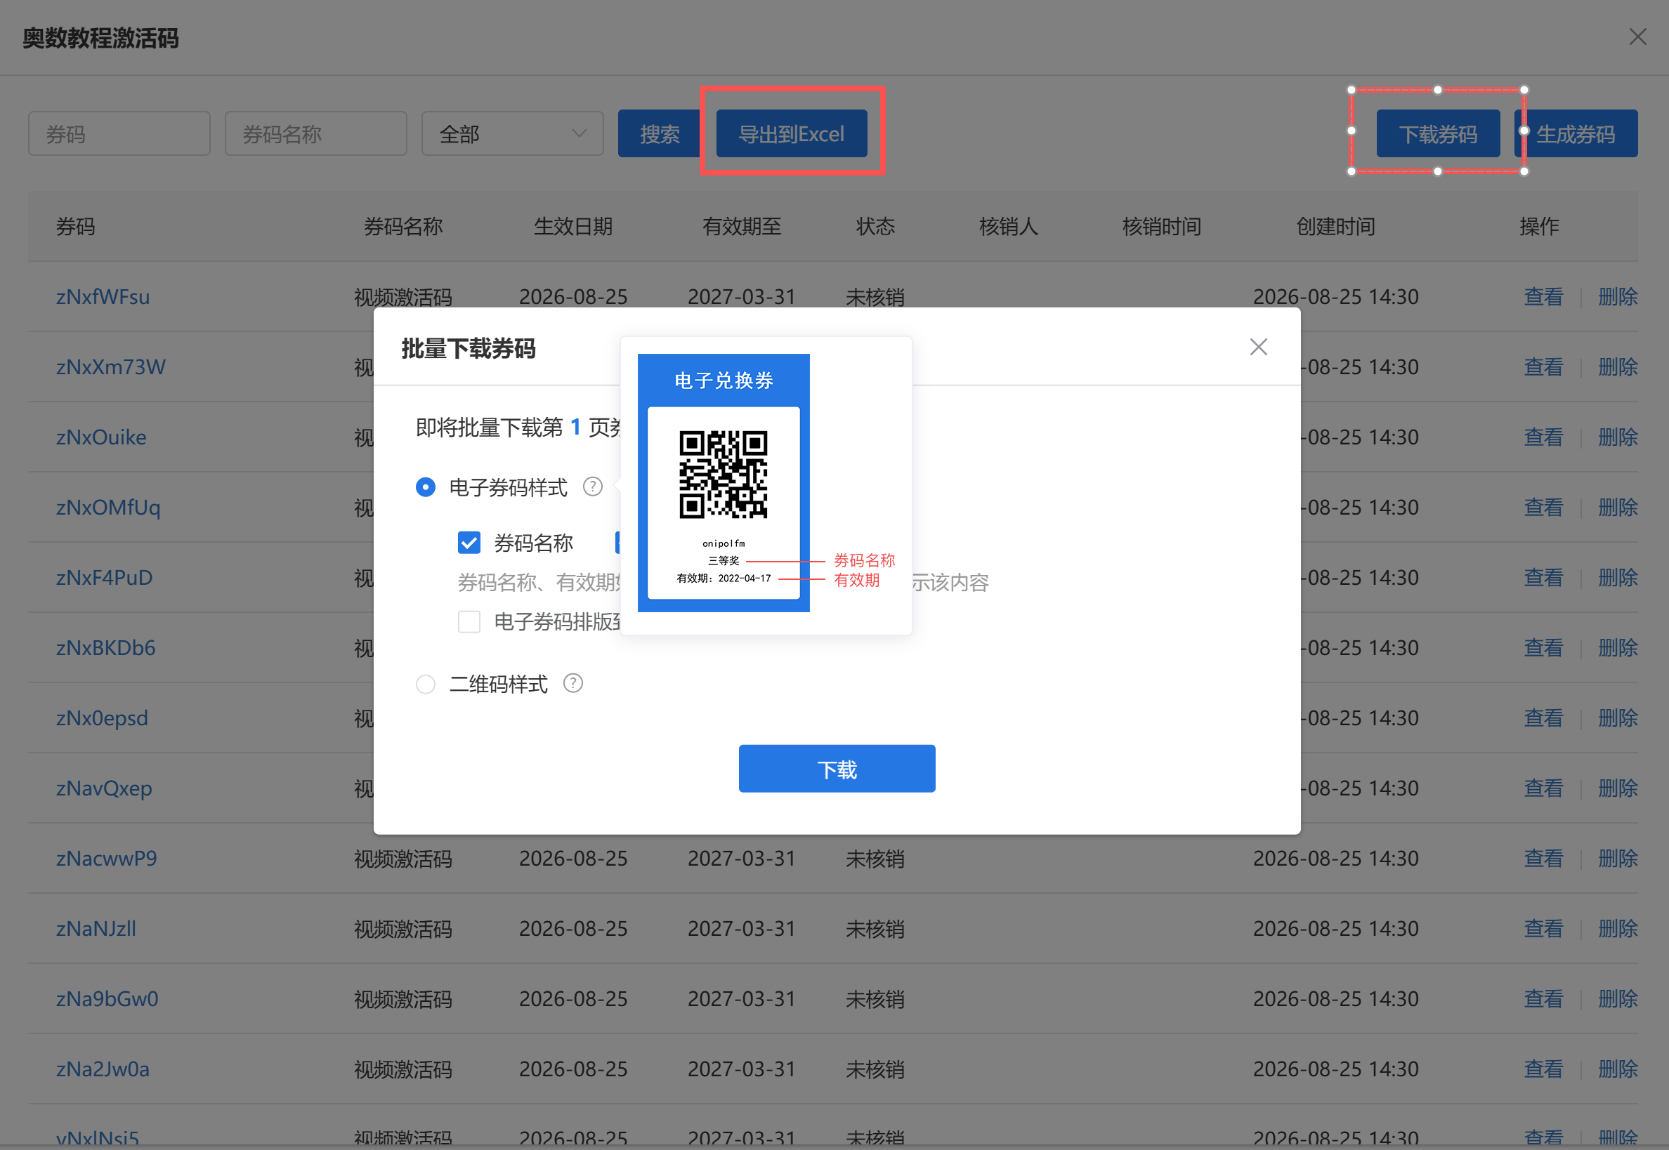
Task: Uncheck the 券码名称 checkbox
Action: [x=469, y=543]
